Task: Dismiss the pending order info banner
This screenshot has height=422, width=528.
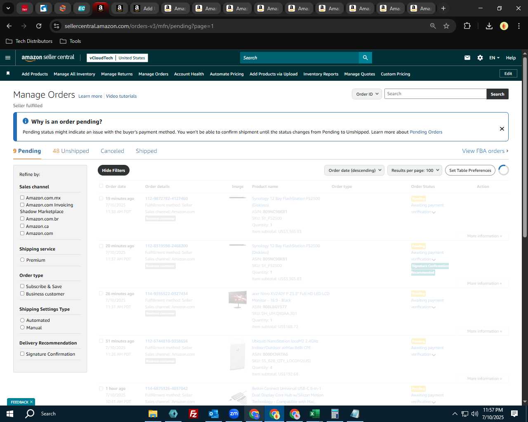Action: tap(502, 129)
